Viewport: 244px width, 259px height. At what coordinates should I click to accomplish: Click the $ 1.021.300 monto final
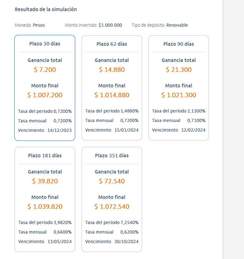(x=178, y=95)
